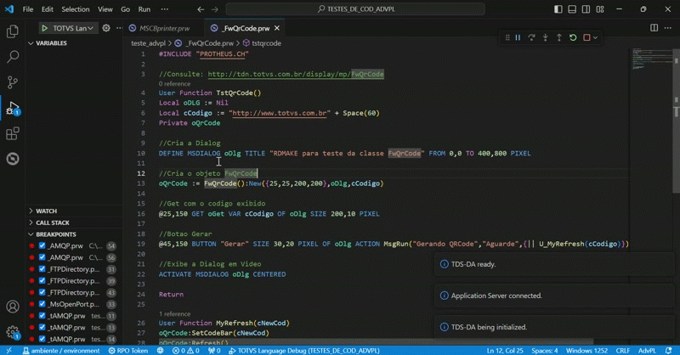680x355 pixels.
Task: Open the Manage gear in activity bar
Action: click(x=13, y=332)
